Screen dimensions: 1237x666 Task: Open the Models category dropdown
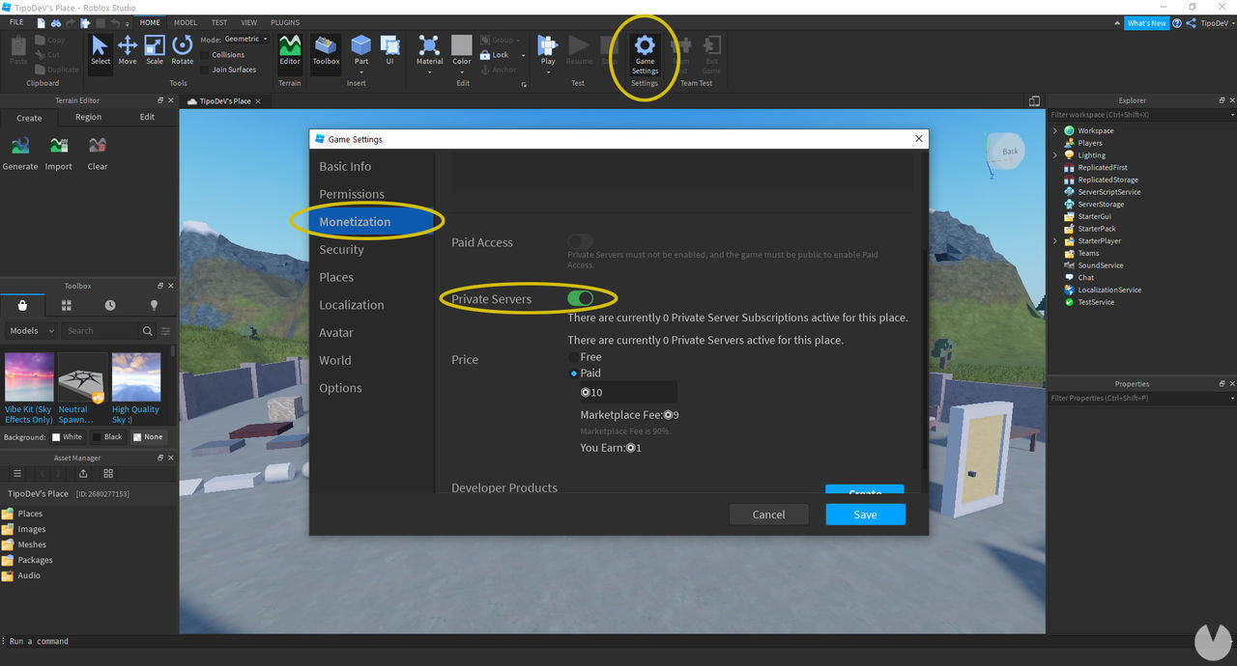30,331
